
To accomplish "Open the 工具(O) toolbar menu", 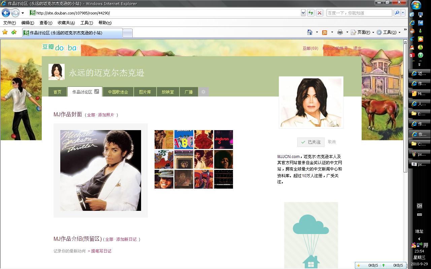I will [x=389, y=32].
